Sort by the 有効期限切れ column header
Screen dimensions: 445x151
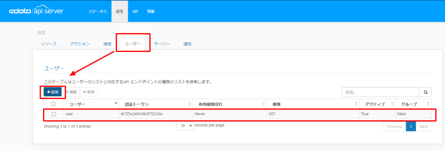[x=229, y=104]
